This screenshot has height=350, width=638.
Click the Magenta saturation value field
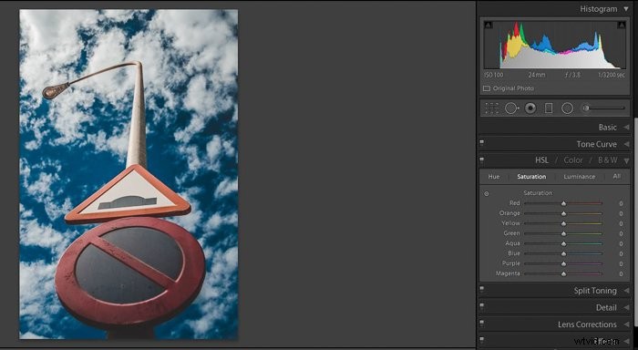(621, 274)
